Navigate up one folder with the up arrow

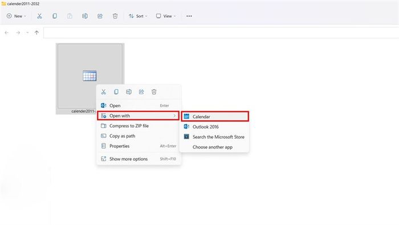(36, 33)
